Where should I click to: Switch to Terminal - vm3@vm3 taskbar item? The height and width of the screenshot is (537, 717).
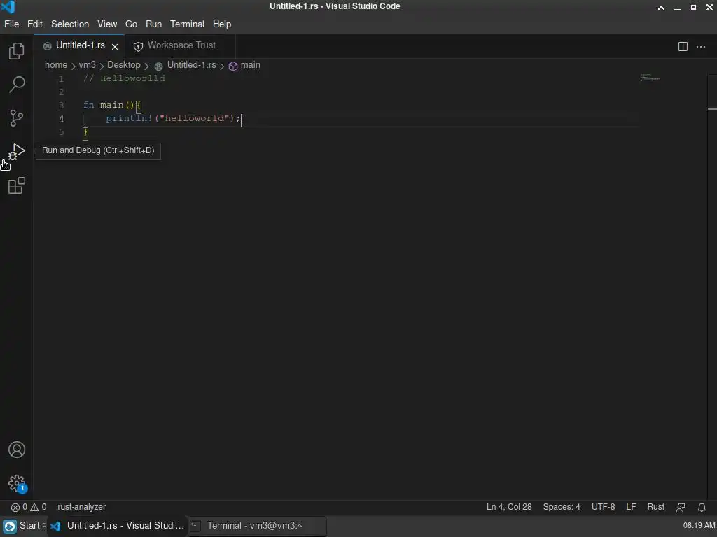(x=257, y=526)
